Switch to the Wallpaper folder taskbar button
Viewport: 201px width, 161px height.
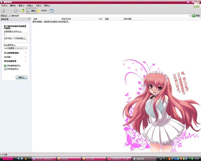tap(69, 159)
